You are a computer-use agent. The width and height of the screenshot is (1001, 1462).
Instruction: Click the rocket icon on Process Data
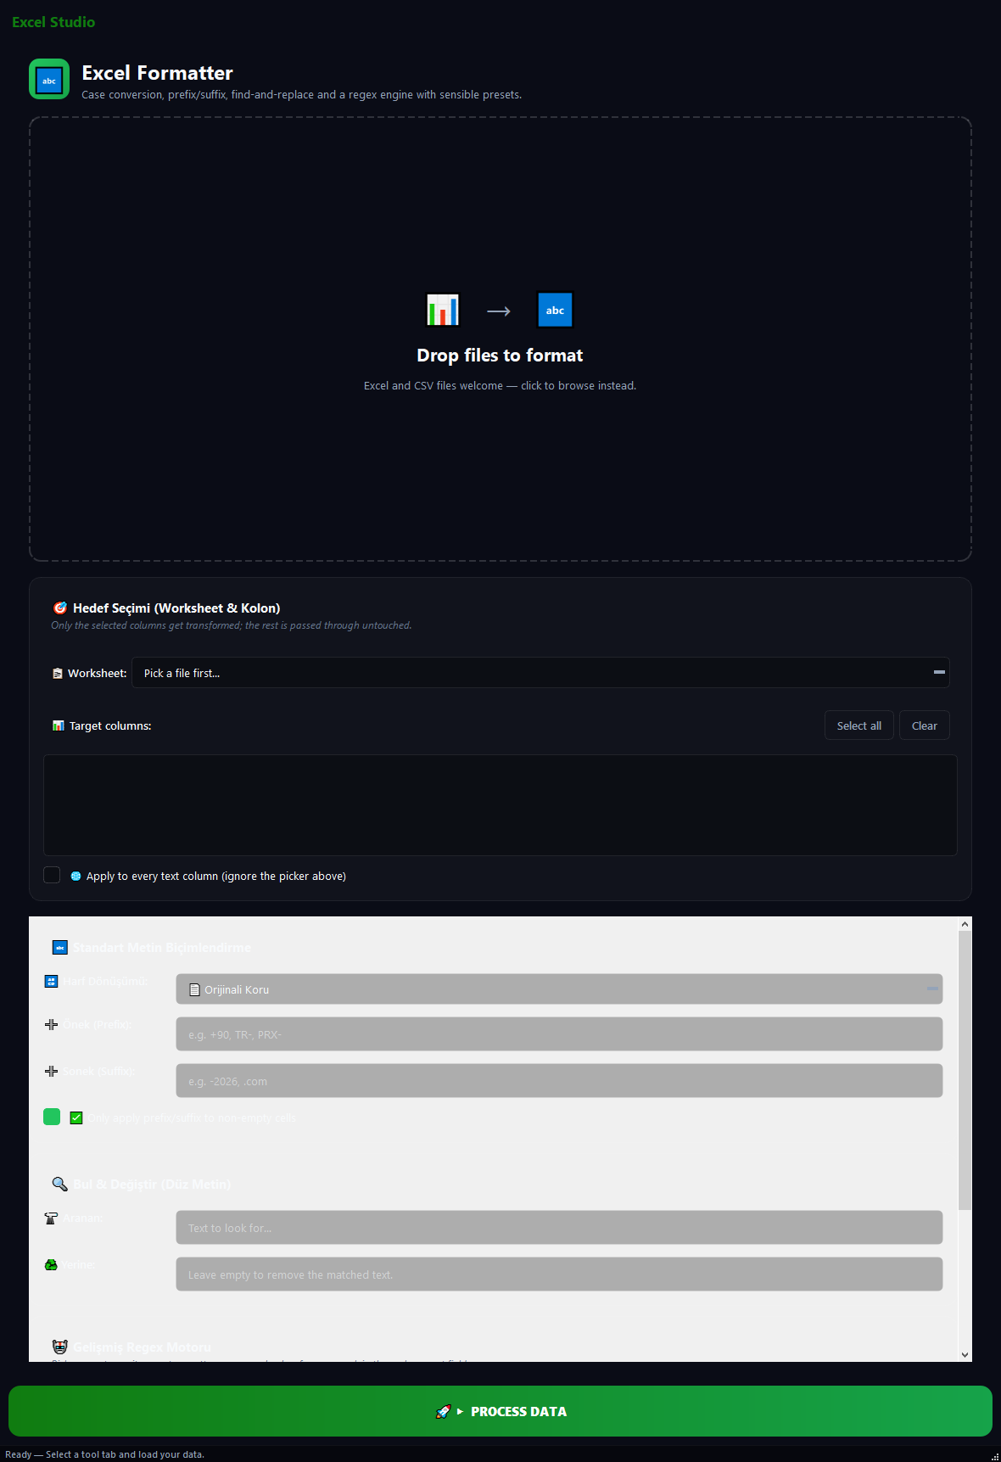pos(443,1411)
